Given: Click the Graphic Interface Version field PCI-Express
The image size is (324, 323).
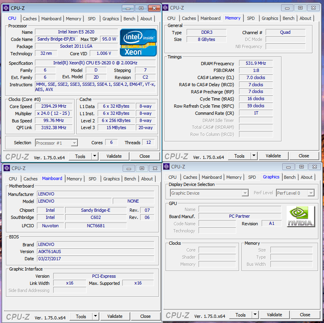Looking at the screenshot, I should click(x=104, y=276).
